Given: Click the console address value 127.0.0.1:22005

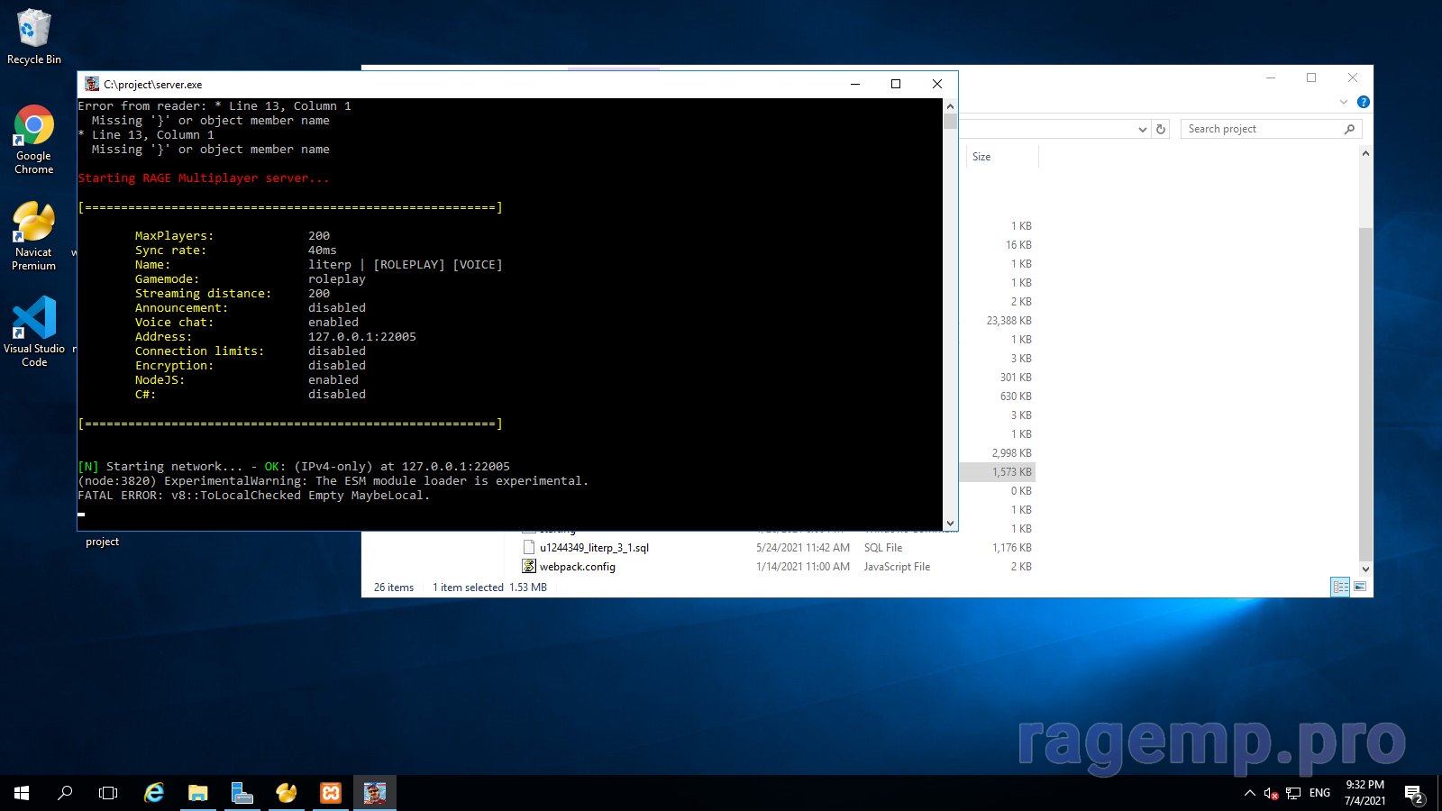Looking at the screenshot, I should click(x=362, y=337).
